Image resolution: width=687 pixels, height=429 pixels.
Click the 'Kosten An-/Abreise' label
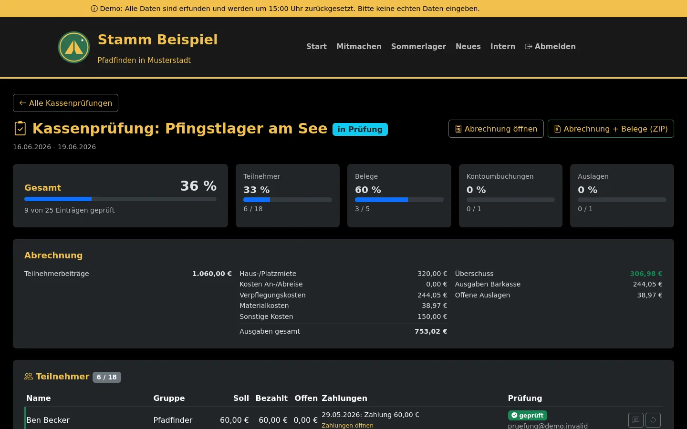click(x=271, y=284)
